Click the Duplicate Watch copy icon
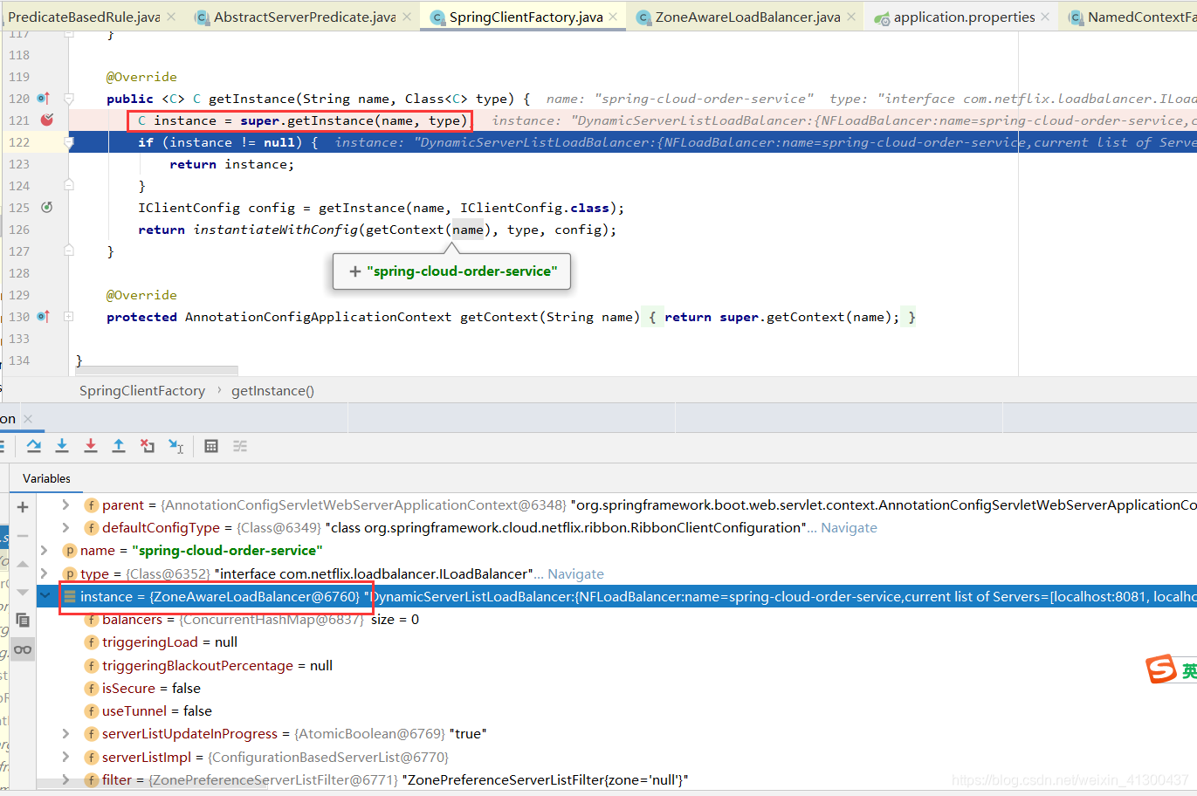Screen dimensions: 1197x796 [x=23, y=621]
